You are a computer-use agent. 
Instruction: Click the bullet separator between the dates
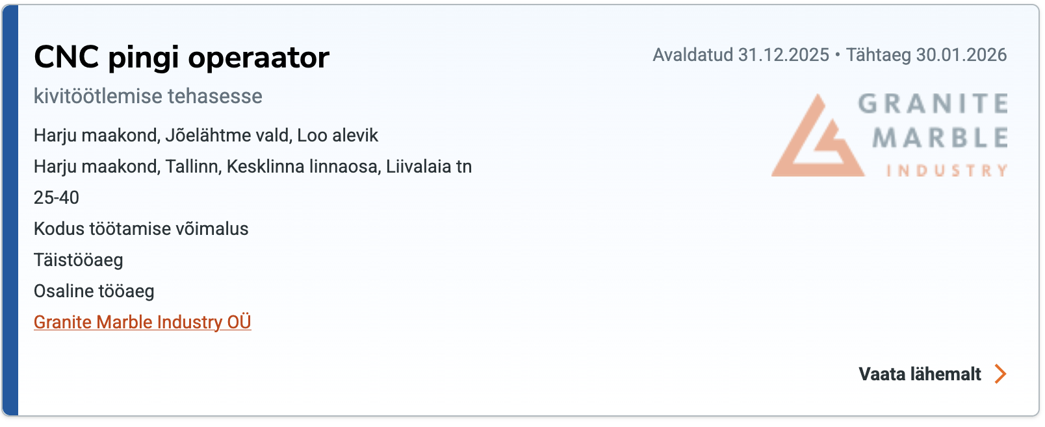[x=838, y=55]
